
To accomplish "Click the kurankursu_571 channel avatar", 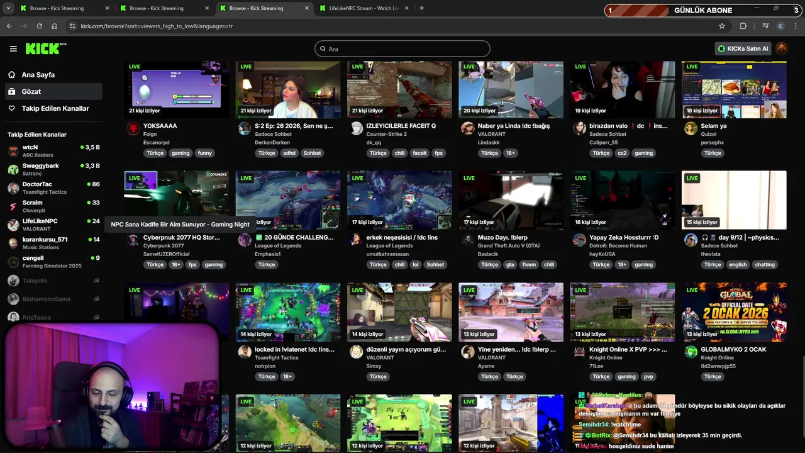I will (13, 243).
